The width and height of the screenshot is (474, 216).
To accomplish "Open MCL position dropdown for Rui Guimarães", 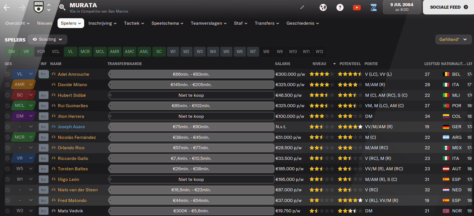I will (x=24, y=105).
